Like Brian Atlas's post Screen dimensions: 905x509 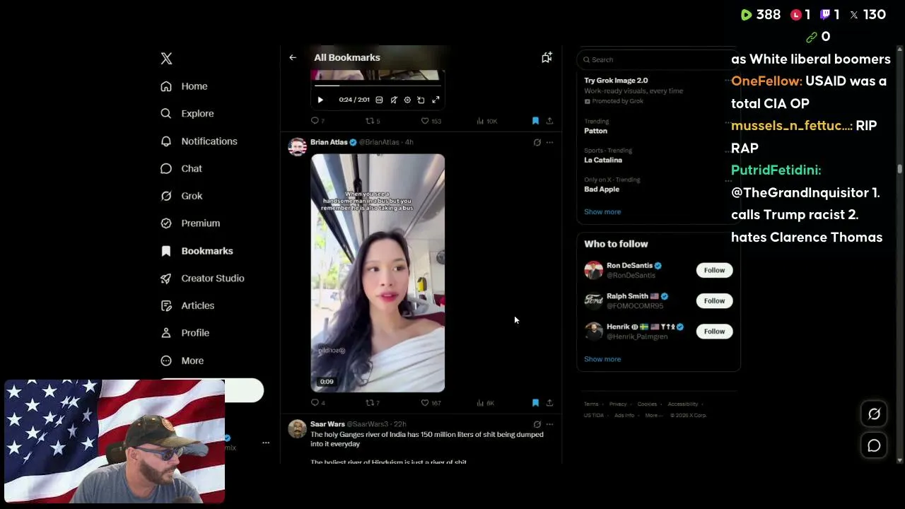(431, 403)
